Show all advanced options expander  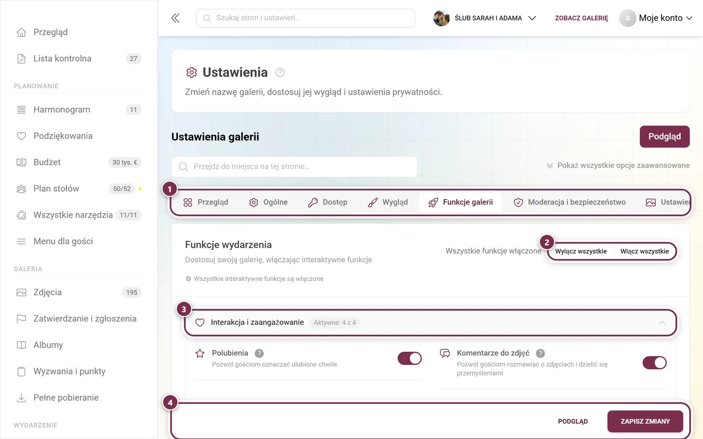(x=618, y=165)
